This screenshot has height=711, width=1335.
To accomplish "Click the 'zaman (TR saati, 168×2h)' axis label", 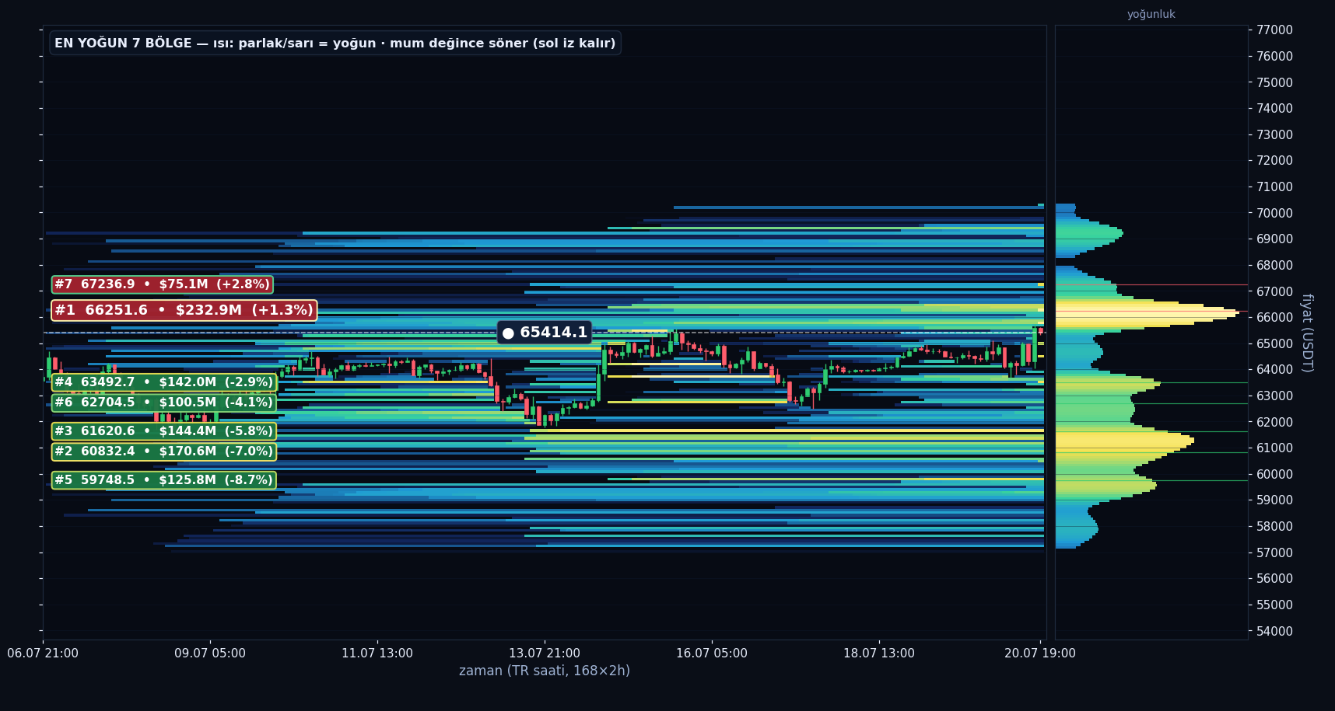I will (x=545, y=671).
